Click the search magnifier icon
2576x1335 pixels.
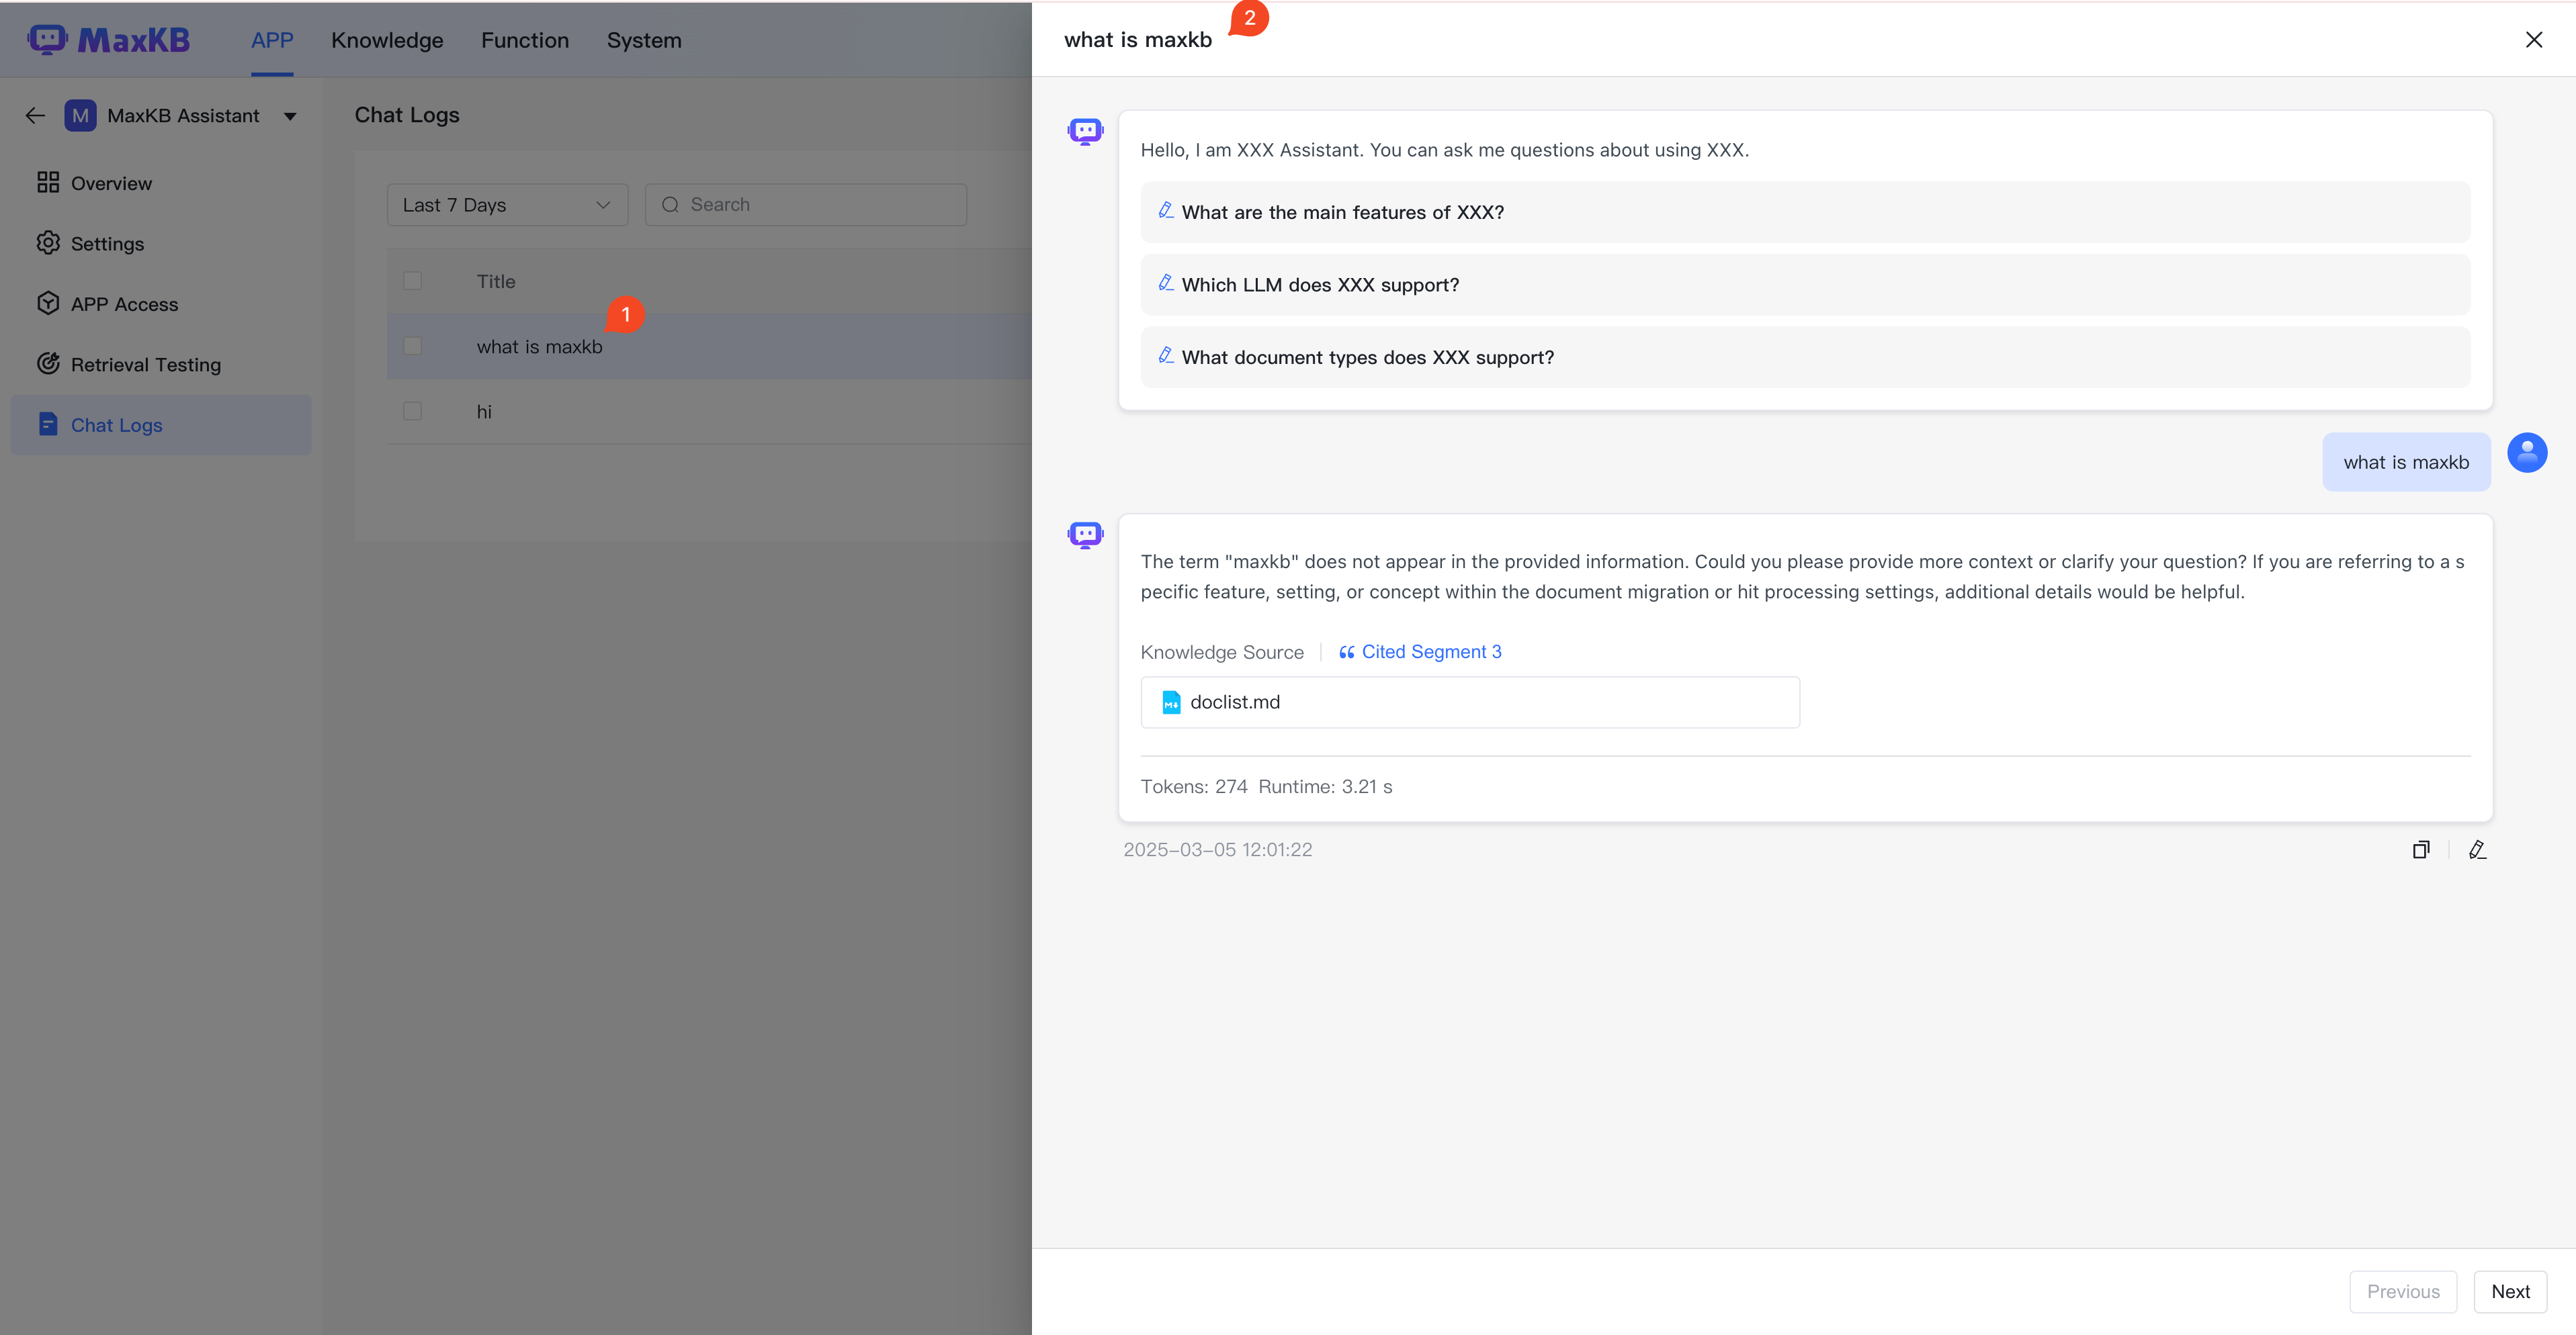670,205
